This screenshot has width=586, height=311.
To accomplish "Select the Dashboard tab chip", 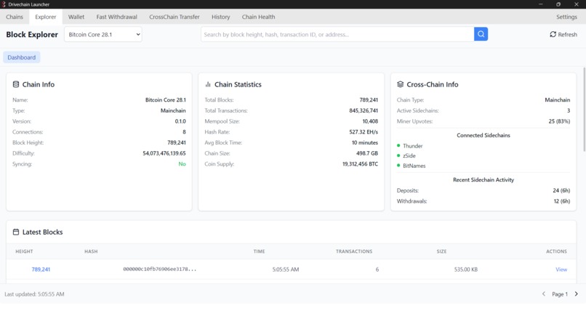I will tap(22, 57).
